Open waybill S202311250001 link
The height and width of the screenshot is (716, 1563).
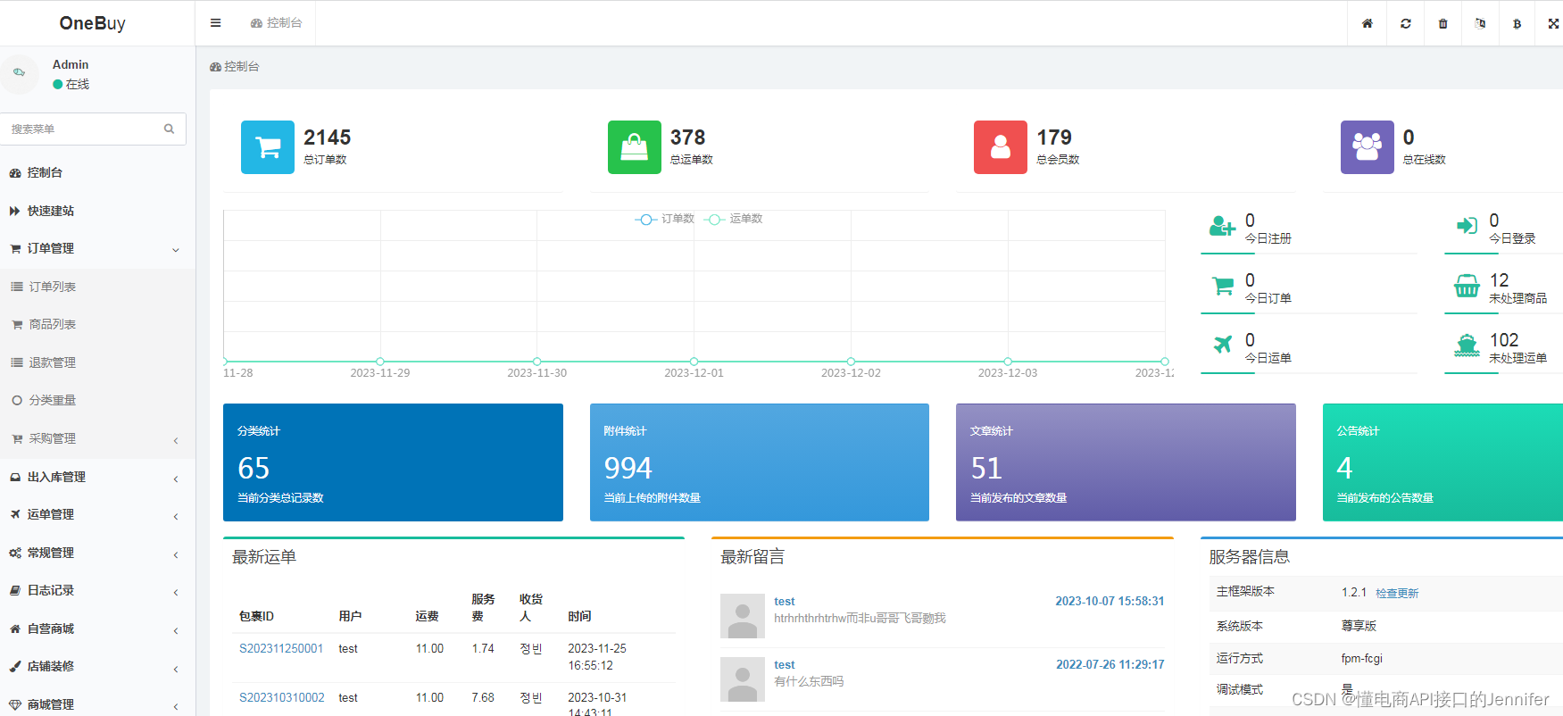pyautogui.click(x=281, y=649)
